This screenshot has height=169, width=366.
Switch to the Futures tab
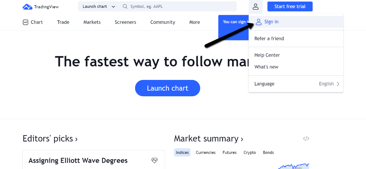tap(230, 153)
